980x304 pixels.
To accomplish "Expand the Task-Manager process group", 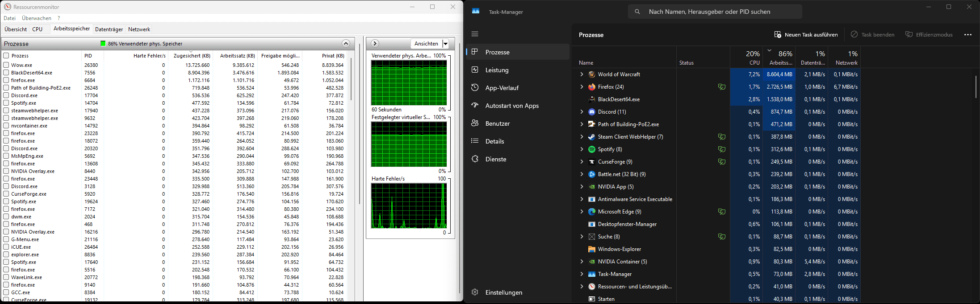I will [x=582, y=274].
